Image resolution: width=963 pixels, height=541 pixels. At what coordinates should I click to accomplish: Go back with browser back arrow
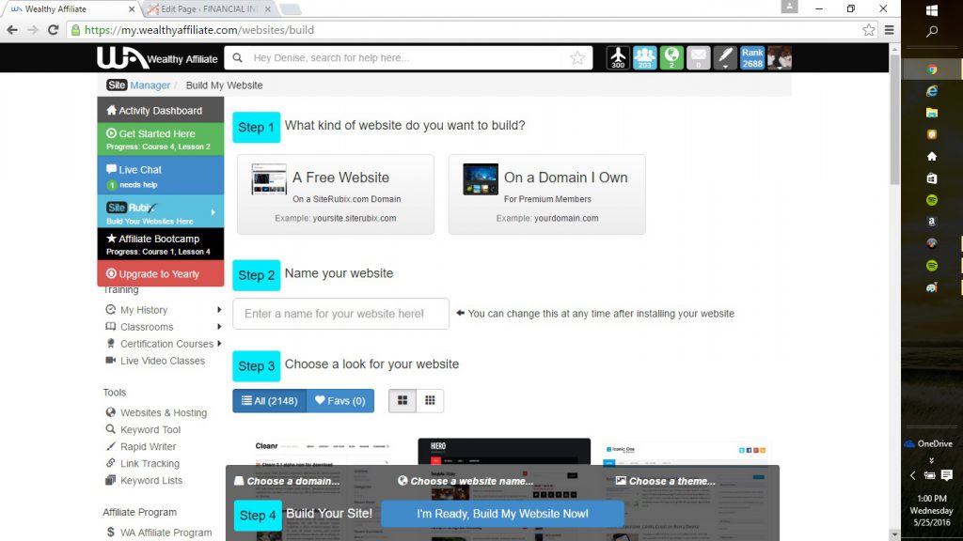(12, 29)
